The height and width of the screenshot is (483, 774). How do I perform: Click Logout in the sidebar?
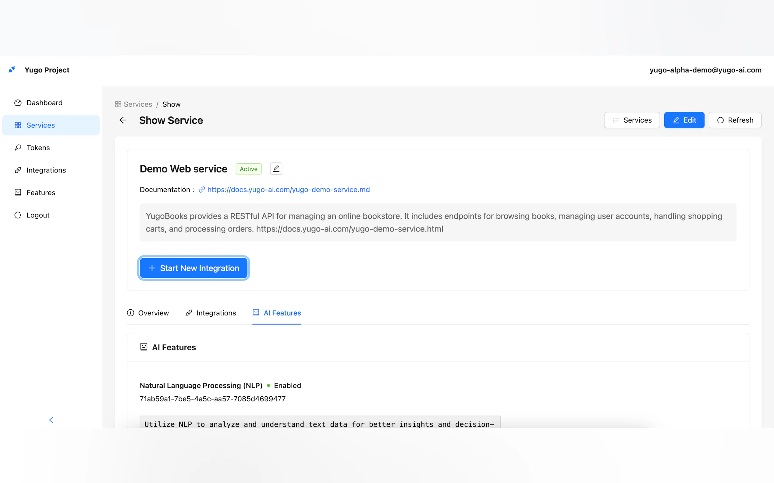click(38, 215)
